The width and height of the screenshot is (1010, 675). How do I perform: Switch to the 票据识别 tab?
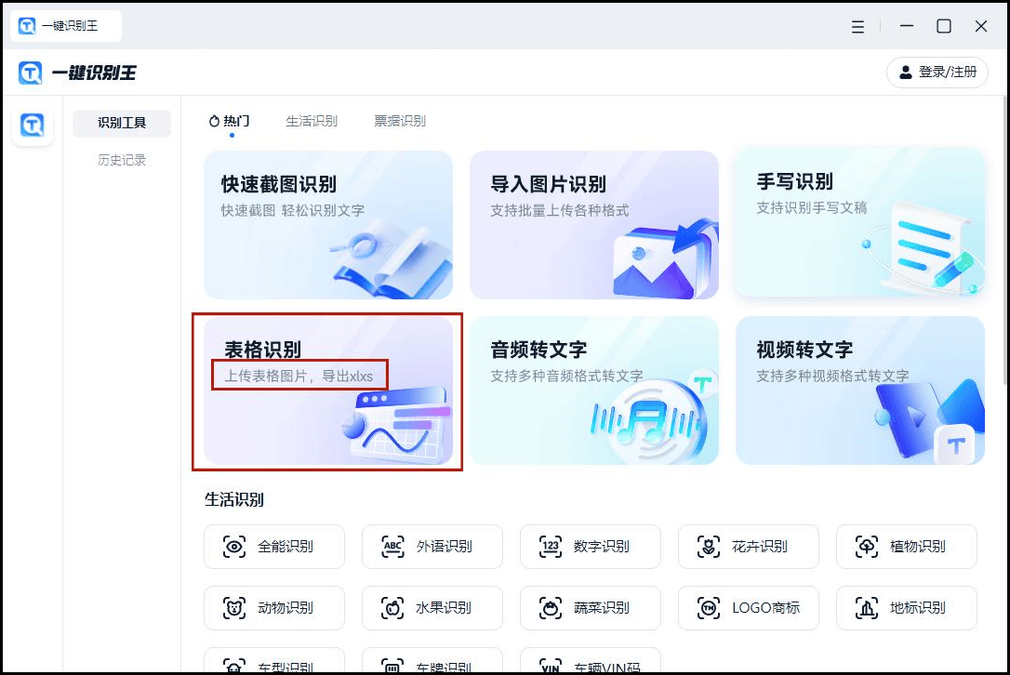(400, 120)
